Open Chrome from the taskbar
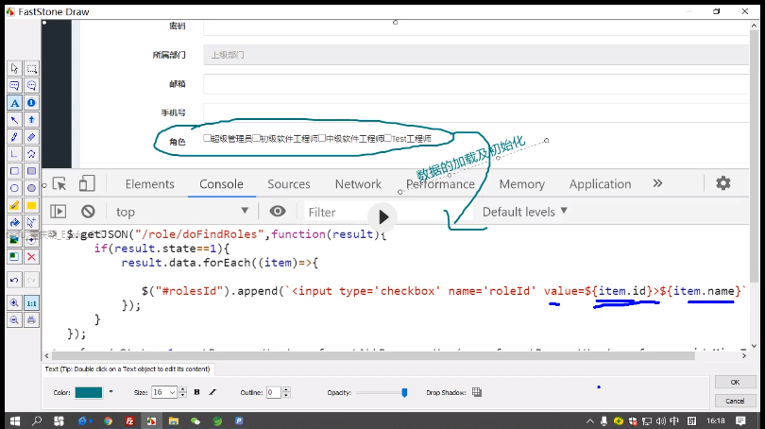The height and width of the screenshot is (429, 765). pos(108,420)
